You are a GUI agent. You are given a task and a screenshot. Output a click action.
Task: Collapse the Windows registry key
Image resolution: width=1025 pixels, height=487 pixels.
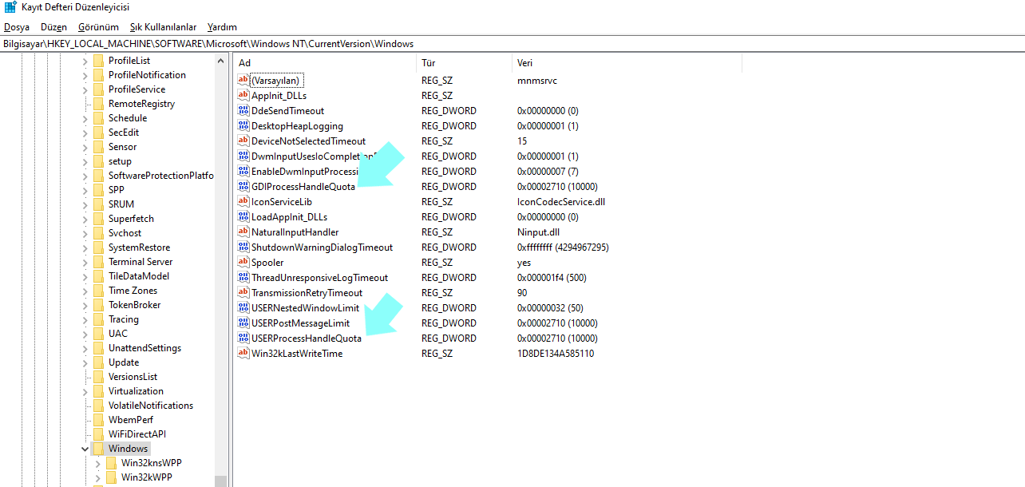point(85,449)
